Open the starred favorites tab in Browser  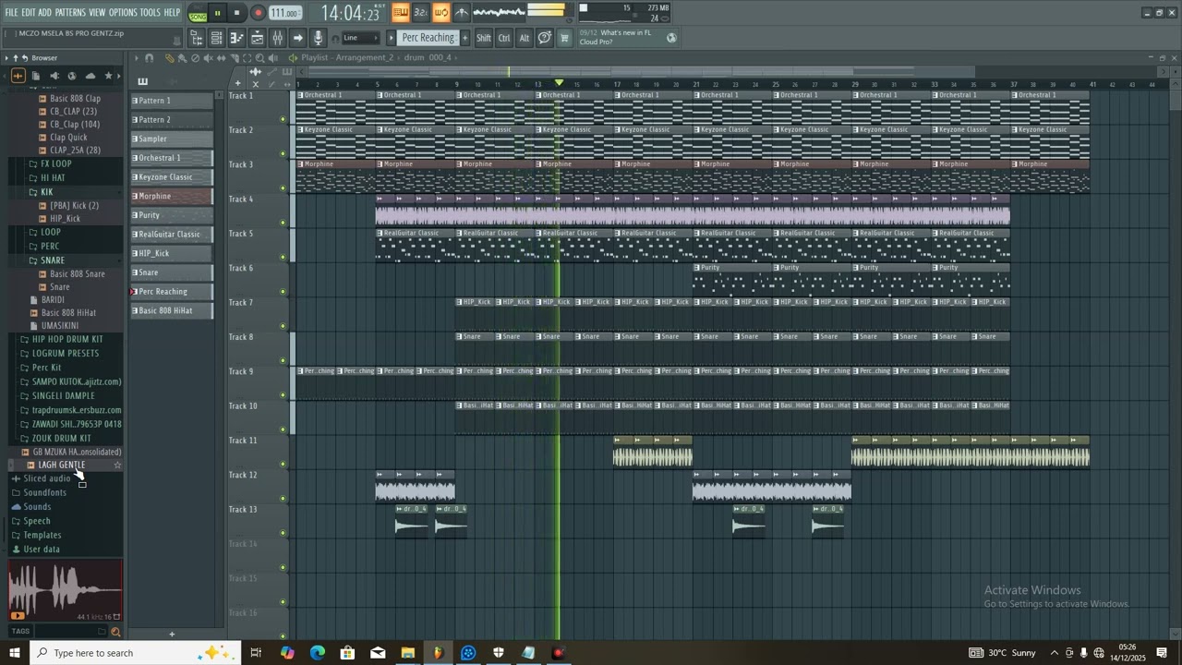108,76
